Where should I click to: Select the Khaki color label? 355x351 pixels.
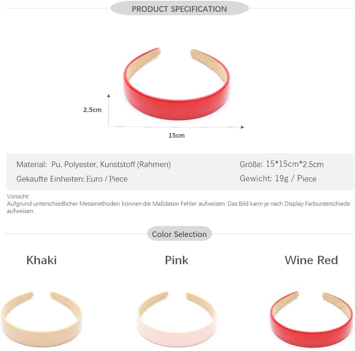(42, 260)
